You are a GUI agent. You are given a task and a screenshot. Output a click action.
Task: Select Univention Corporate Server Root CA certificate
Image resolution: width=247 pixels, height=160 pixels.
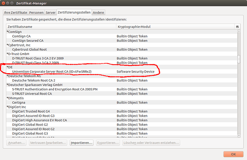pyautogui.click(x=52, y=72)
